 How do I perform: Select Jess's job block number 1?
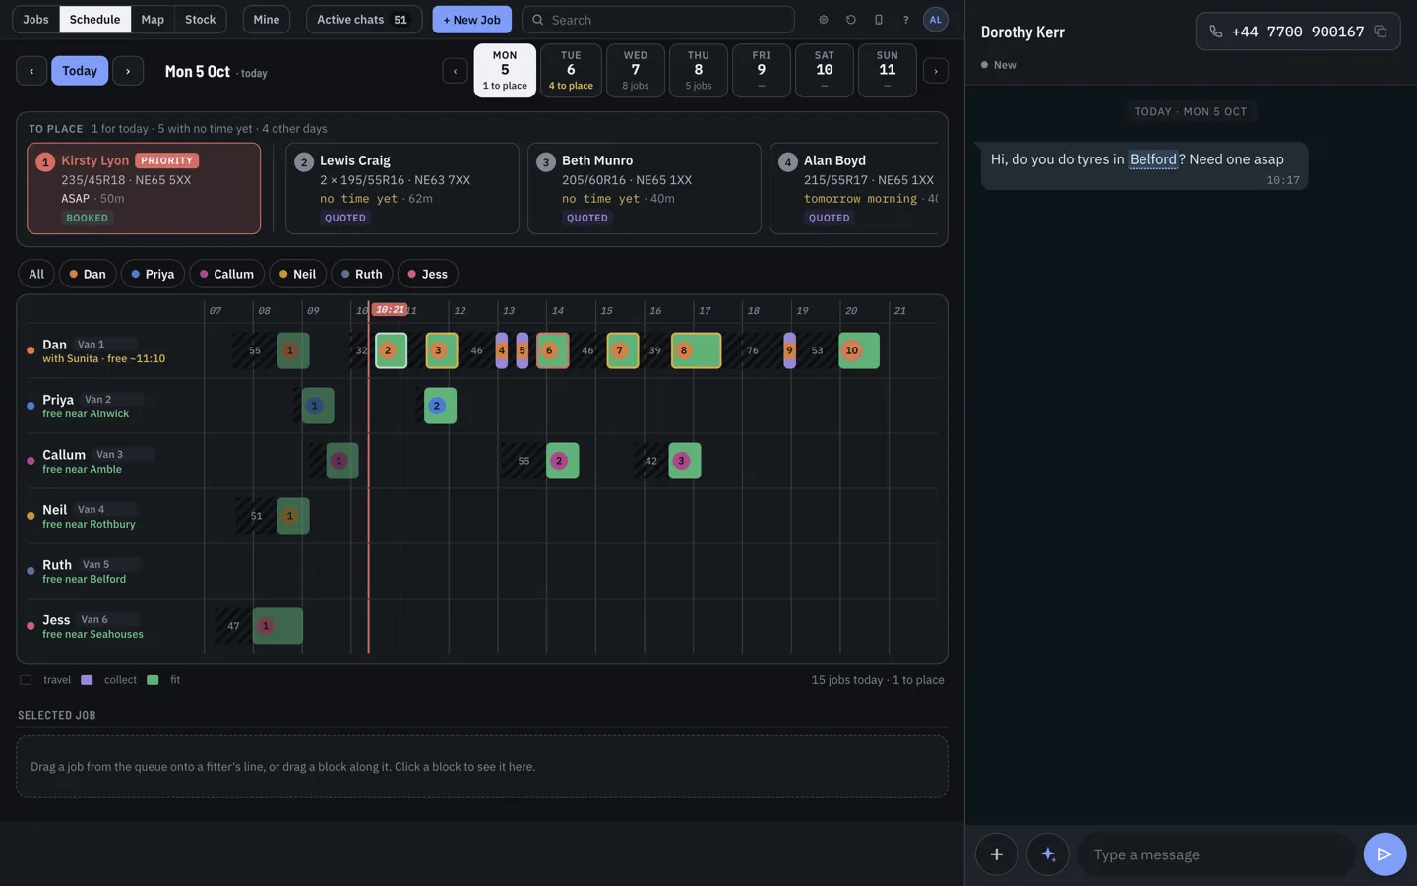coord(277,626)
